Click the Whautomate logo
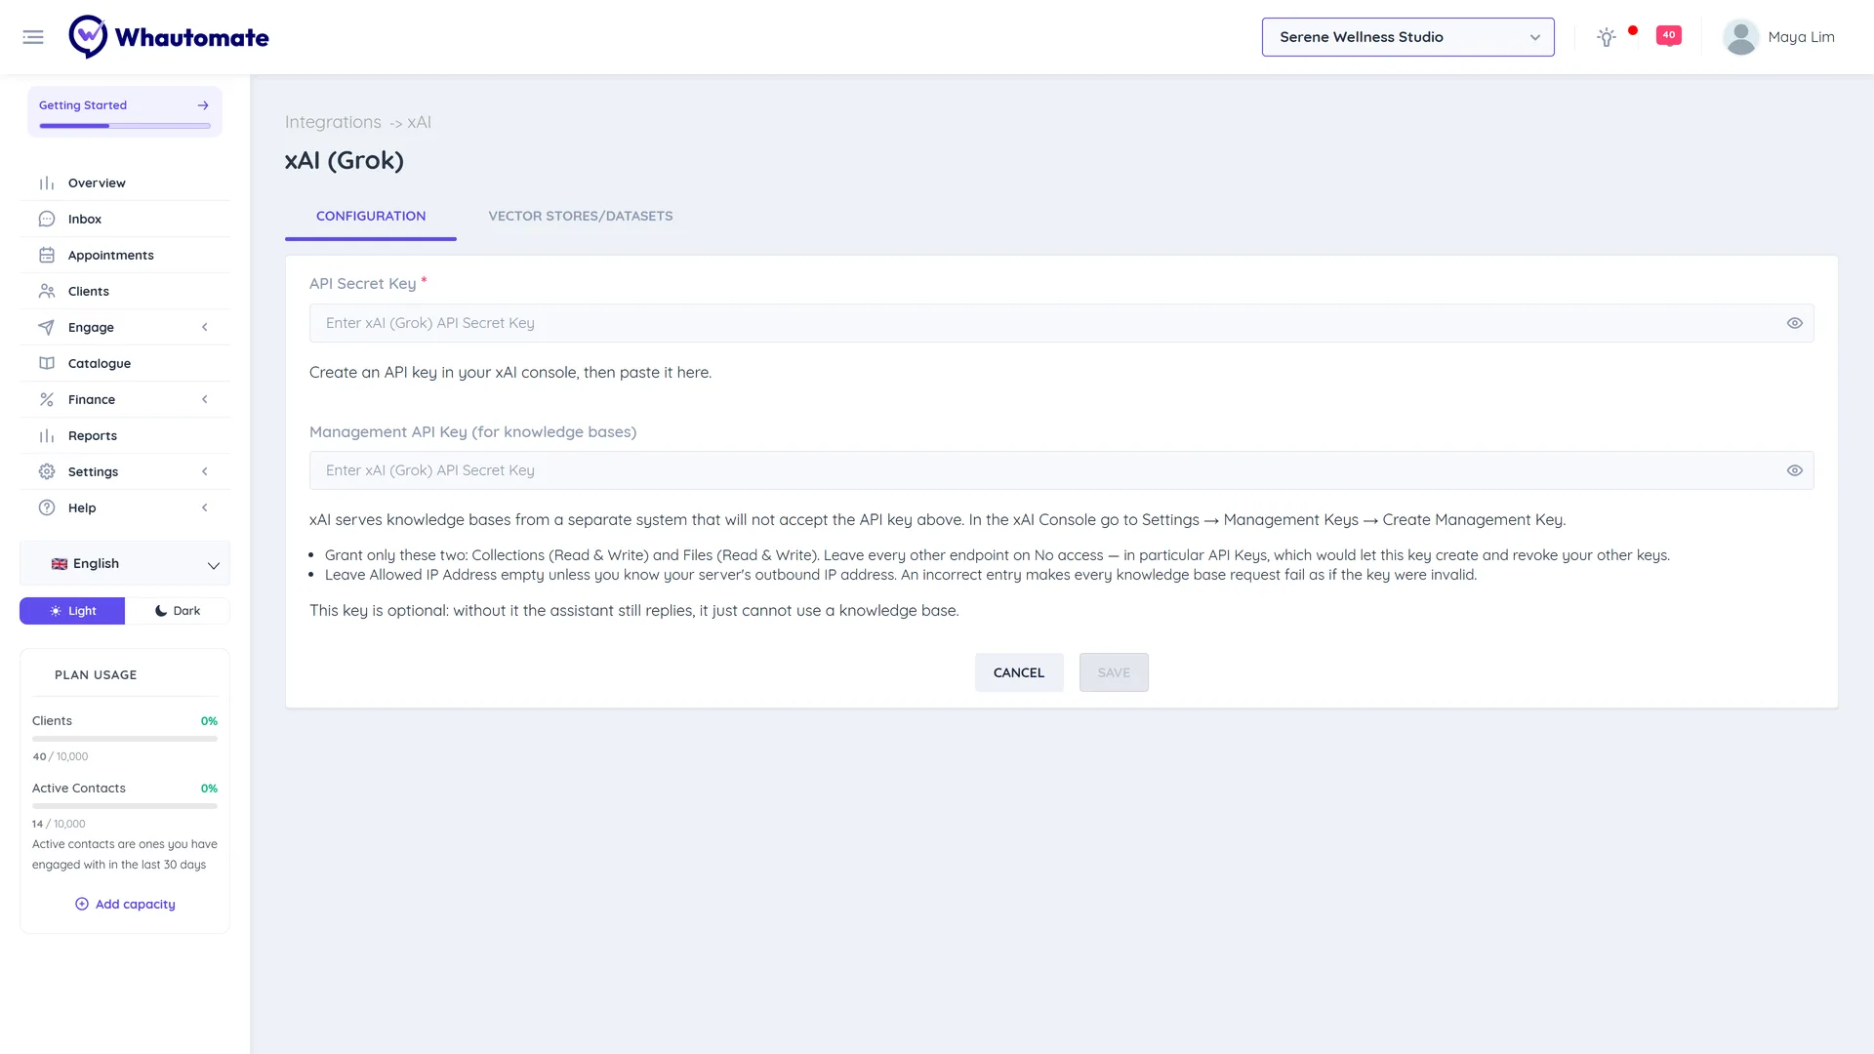Viewport: 1874px width, 1054px height. (x=169, y=37)
